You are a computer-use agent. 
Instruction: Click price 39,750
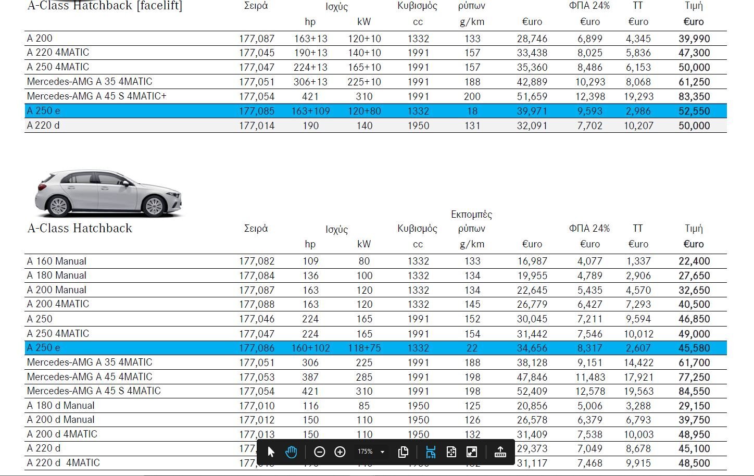694,420
